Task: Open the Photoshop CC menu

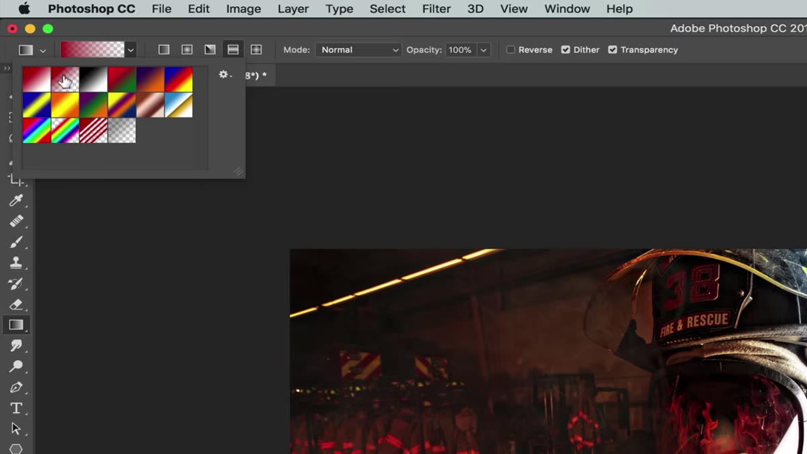Action: (x=91, y=9)
